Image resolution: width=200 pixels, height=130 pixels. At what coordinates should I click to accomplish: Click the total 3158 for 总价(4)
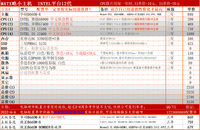(190, 102)
